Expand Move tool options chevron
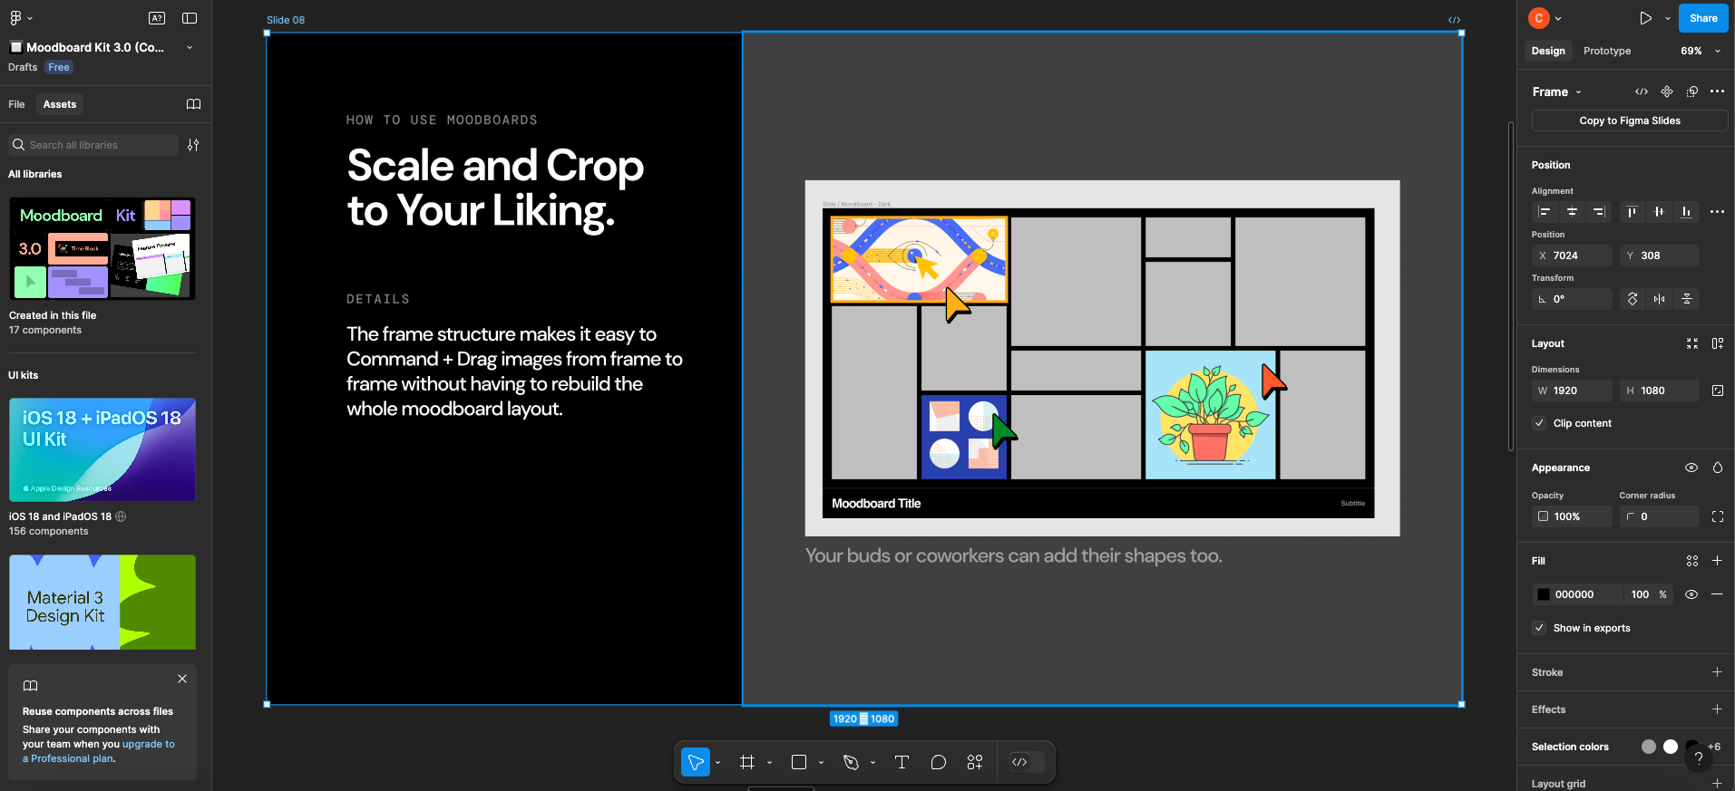 (717, 763)
